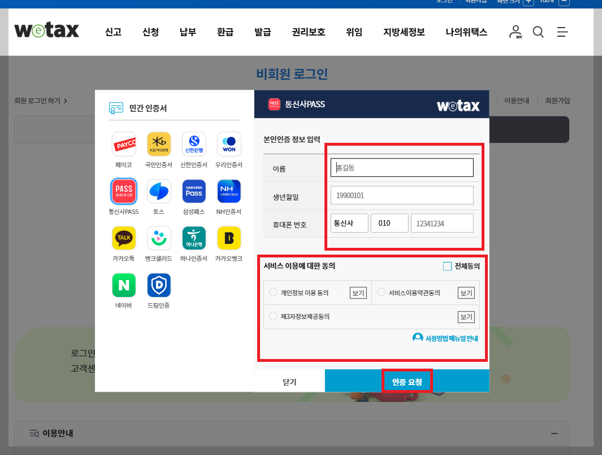Select the 카카오톡 TALK icon
Image resolution: width=602 pixels, height=455 pixels.
124,238
